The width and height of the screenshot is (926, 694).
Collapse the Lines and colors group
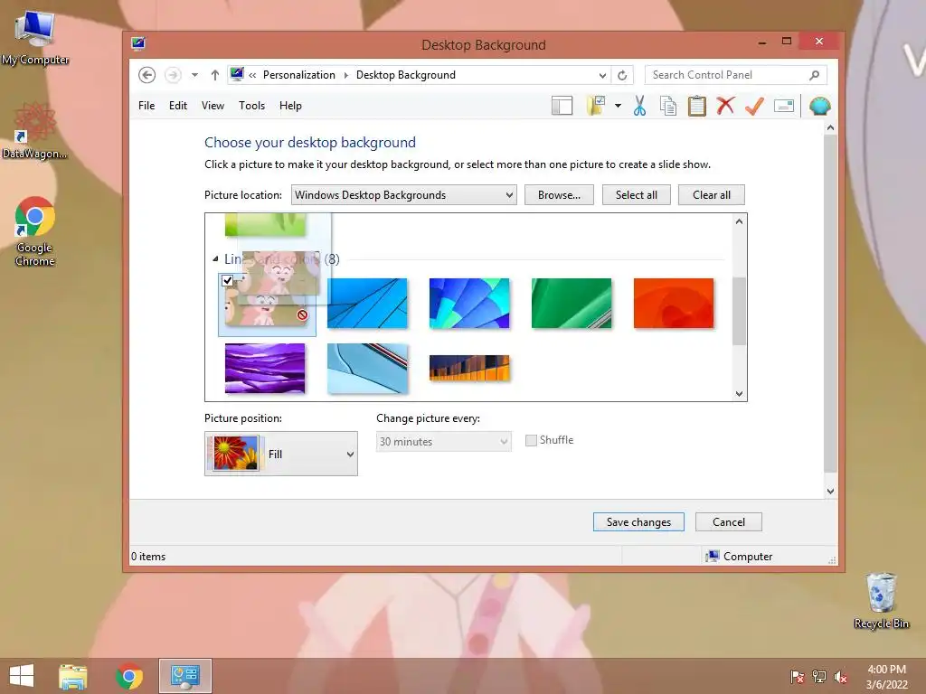click(215, 259)
